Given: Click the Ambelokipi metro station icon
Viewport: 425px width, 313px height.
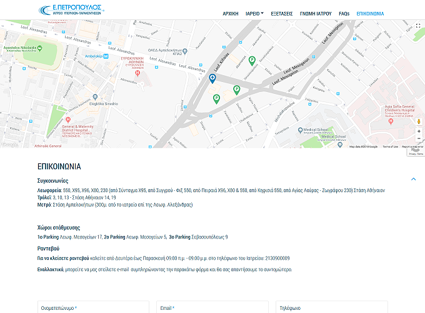Looking at the screenshot, I should click(x=106, y=56).
